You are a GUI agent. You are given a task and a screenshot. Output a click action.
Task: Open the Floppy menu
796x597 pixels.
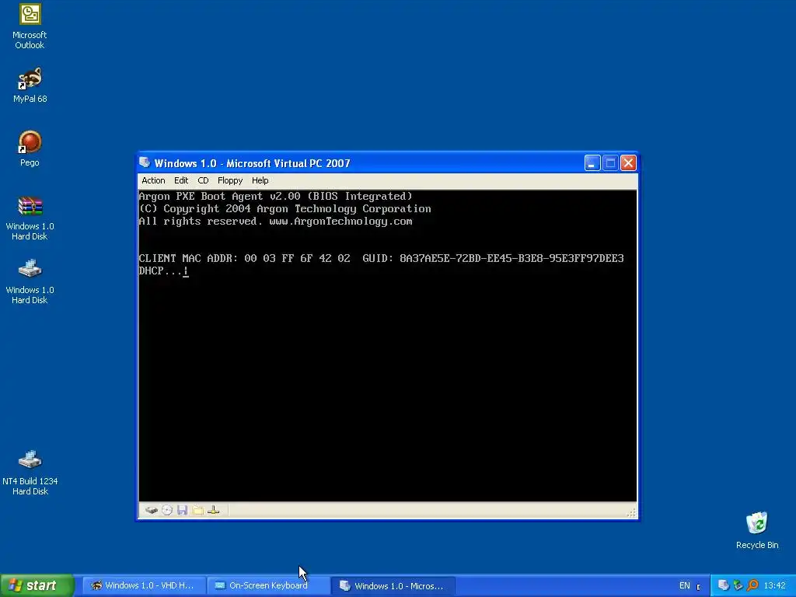(x=230, y=180)
